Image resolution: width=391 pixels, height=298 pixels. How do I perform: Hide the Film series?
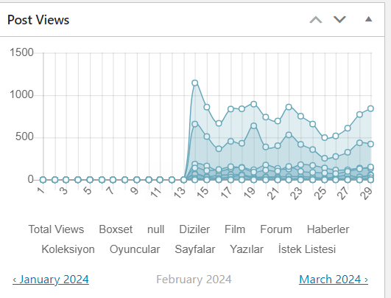click(235, 229)
